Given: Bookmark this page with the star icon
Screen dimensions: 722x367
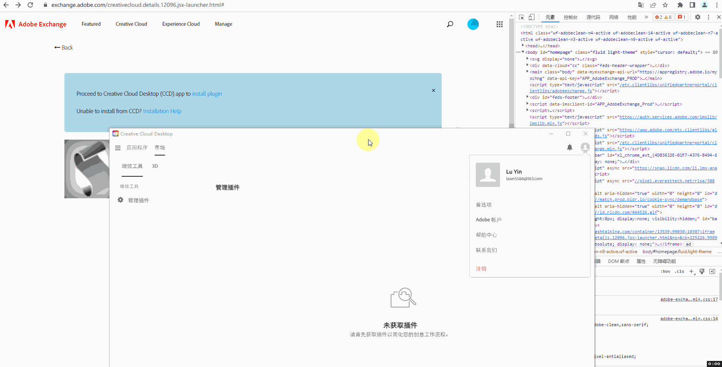Looking at the screenshot, I should tap(665, 5).
